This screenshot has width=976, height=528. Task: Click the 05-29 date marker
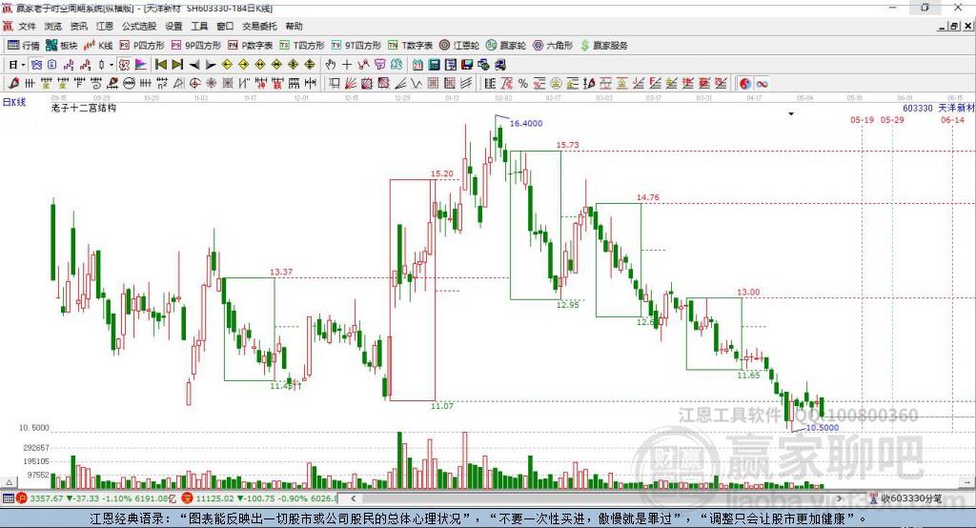click(x=892, y=119)
